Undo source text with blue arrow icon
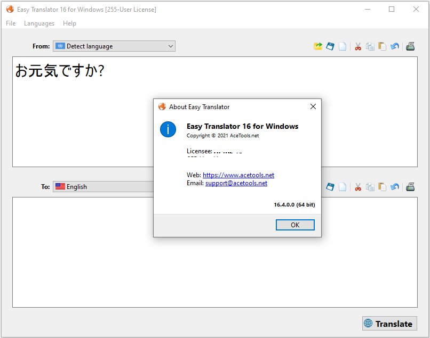430x338 pixels. coord(395,46)
